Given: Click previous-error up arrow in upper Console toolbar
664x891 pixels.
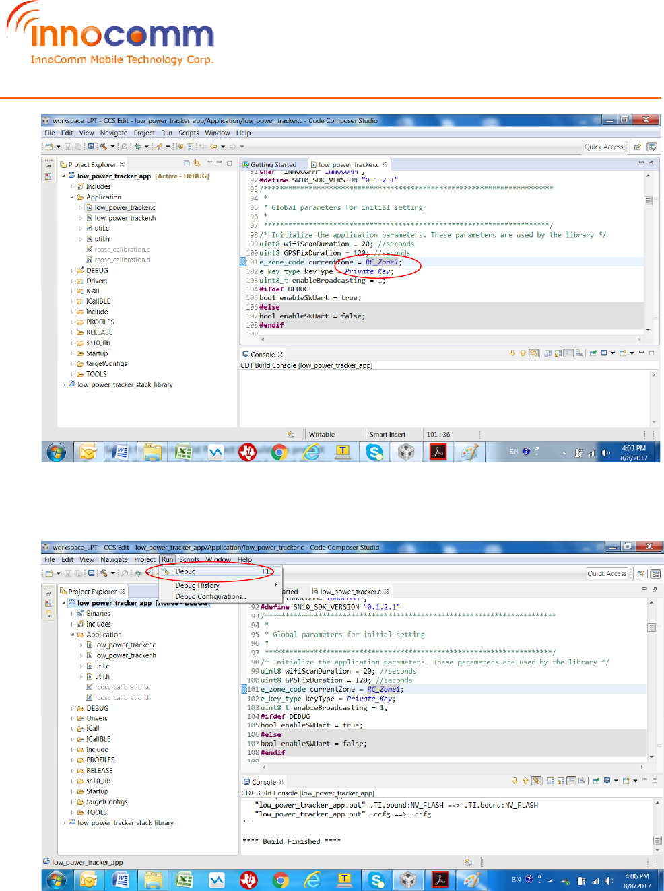Looking at the screenshot, I should pyautogui.click(x=523, y=353).
